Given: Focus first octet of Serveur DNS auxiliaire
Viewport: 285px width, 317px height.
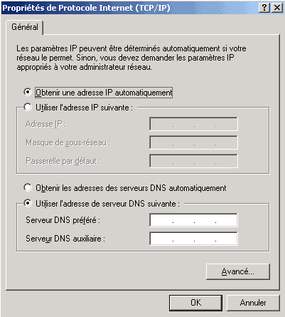Looking at the screenshot, I should (x=162, y=239).
